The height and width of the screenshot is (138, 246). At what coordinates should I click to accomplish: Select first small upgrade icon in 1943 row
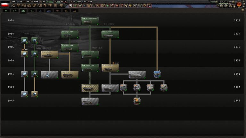[123, 88]
